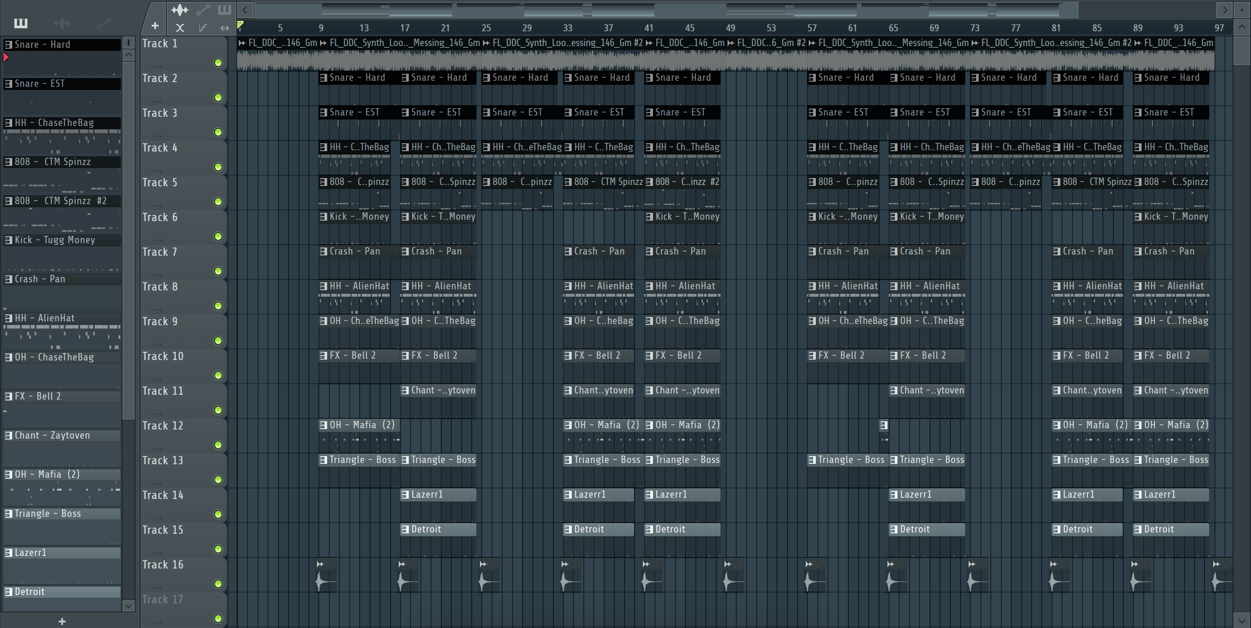Toggle the mute light on Track 14
This screenshot has height=628, width=1251.
point(218,514)
